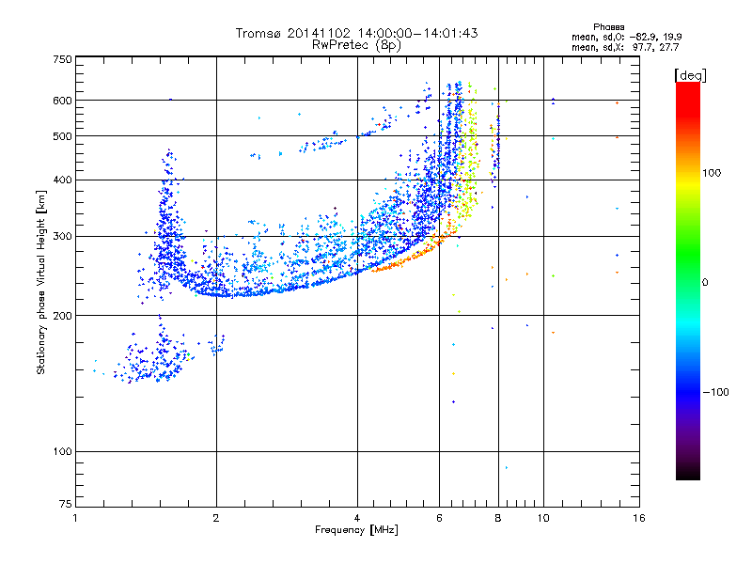Click the 'RwPretec (8p)' subtitle
The image size is (752, 564).
(356, 45)
